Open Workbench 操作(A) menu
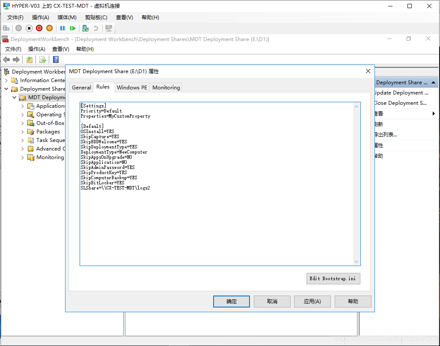 coord(37,49)
